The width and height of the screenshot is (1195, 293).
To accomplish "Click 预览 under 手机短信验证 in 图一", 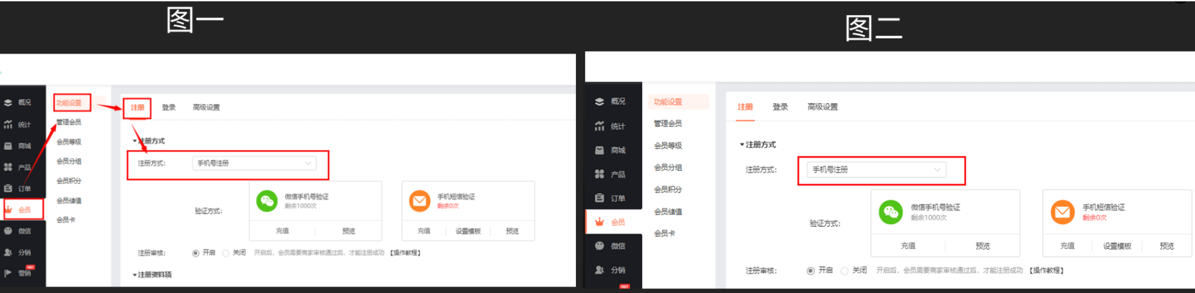I will point(512,231).
